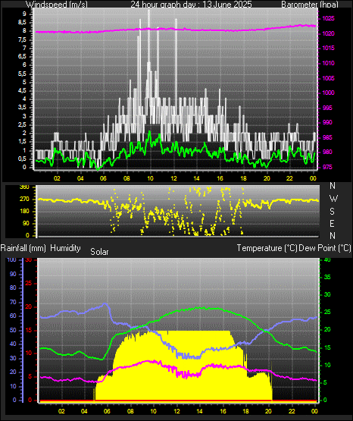Click the magenta barometer value 1020

click(x=328, y=33)
